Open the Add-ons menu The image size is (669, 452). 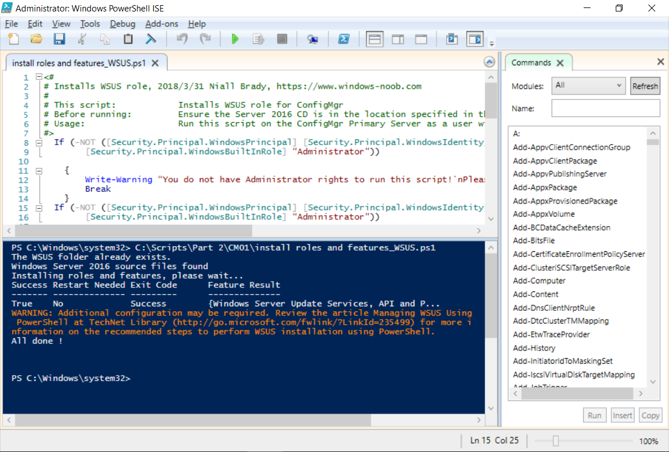click(x=162, y=24)
